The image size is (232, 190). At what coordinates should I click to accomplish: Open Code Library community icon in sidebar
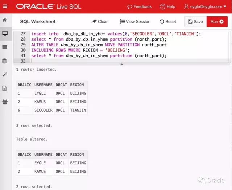tap(5, 102)
